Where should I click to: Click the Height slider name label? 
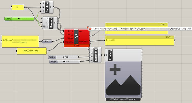(53, 61)
